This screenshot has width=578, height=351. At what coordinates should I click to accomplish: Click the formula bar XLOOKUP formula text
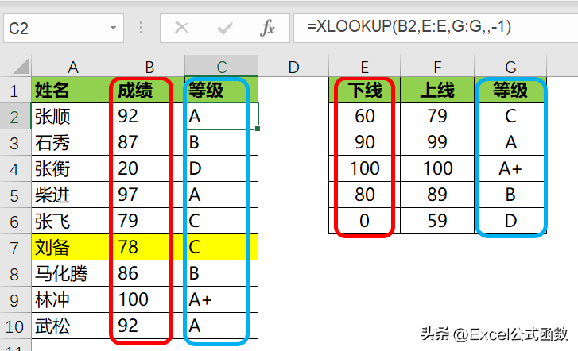coord(409,26)
